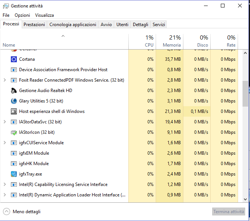Viewport: 250px width, 221px height.
Task: Click the IAStorIcon checkmark icon
Action: 14,133
